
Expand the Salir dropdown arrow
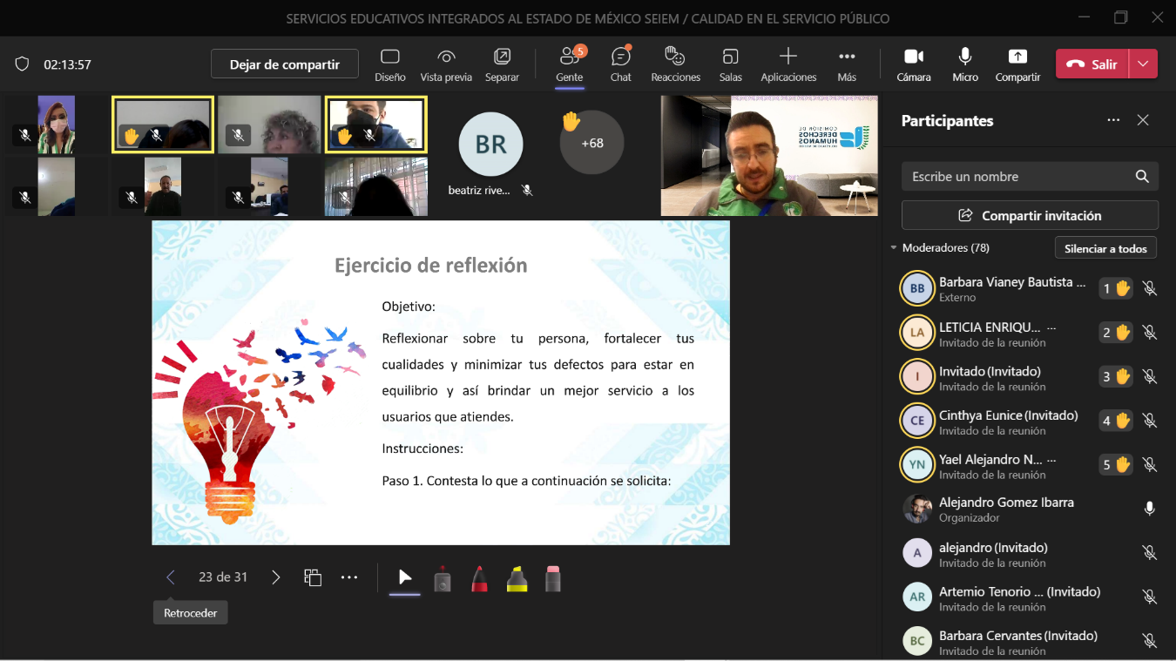tap(1144, 64)
